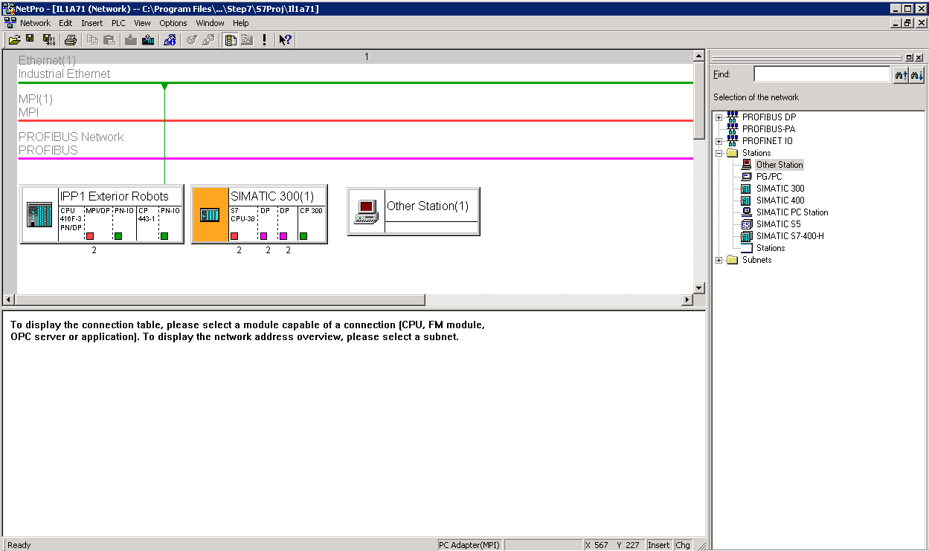Click the Find downward search icon in catalog
929x551 pixels.
916,74
